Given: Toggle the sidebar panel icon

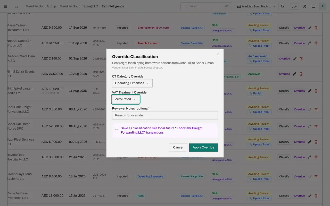Looking at the screenshot, I should [x=16, y=6].
